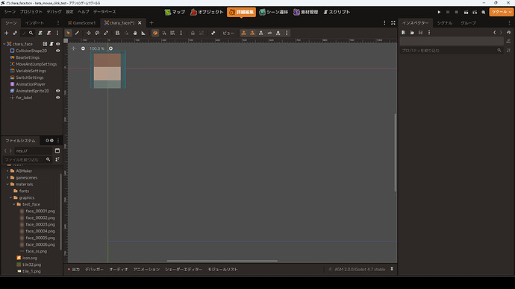Open the Script workspace button

point(337,12)
